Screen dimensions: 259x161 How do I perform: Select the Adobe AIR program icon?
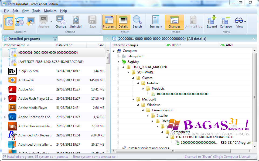(12, 89)
